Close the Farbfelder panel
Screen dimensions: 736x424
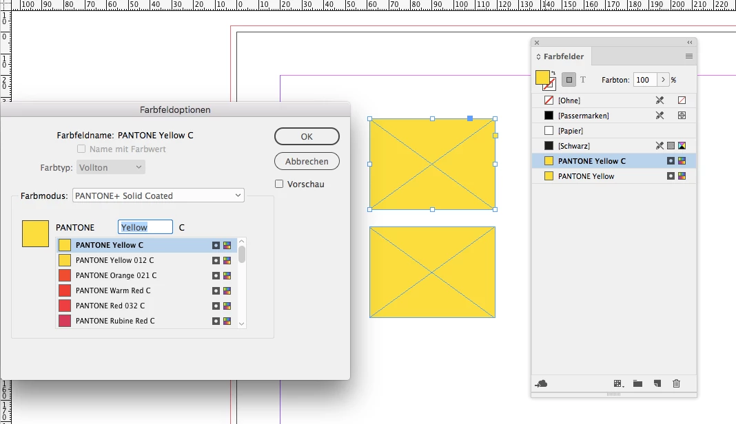[x=537, y=42]
